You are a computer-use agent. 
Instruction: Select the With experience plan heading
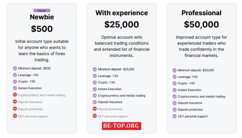pos(122,13)
